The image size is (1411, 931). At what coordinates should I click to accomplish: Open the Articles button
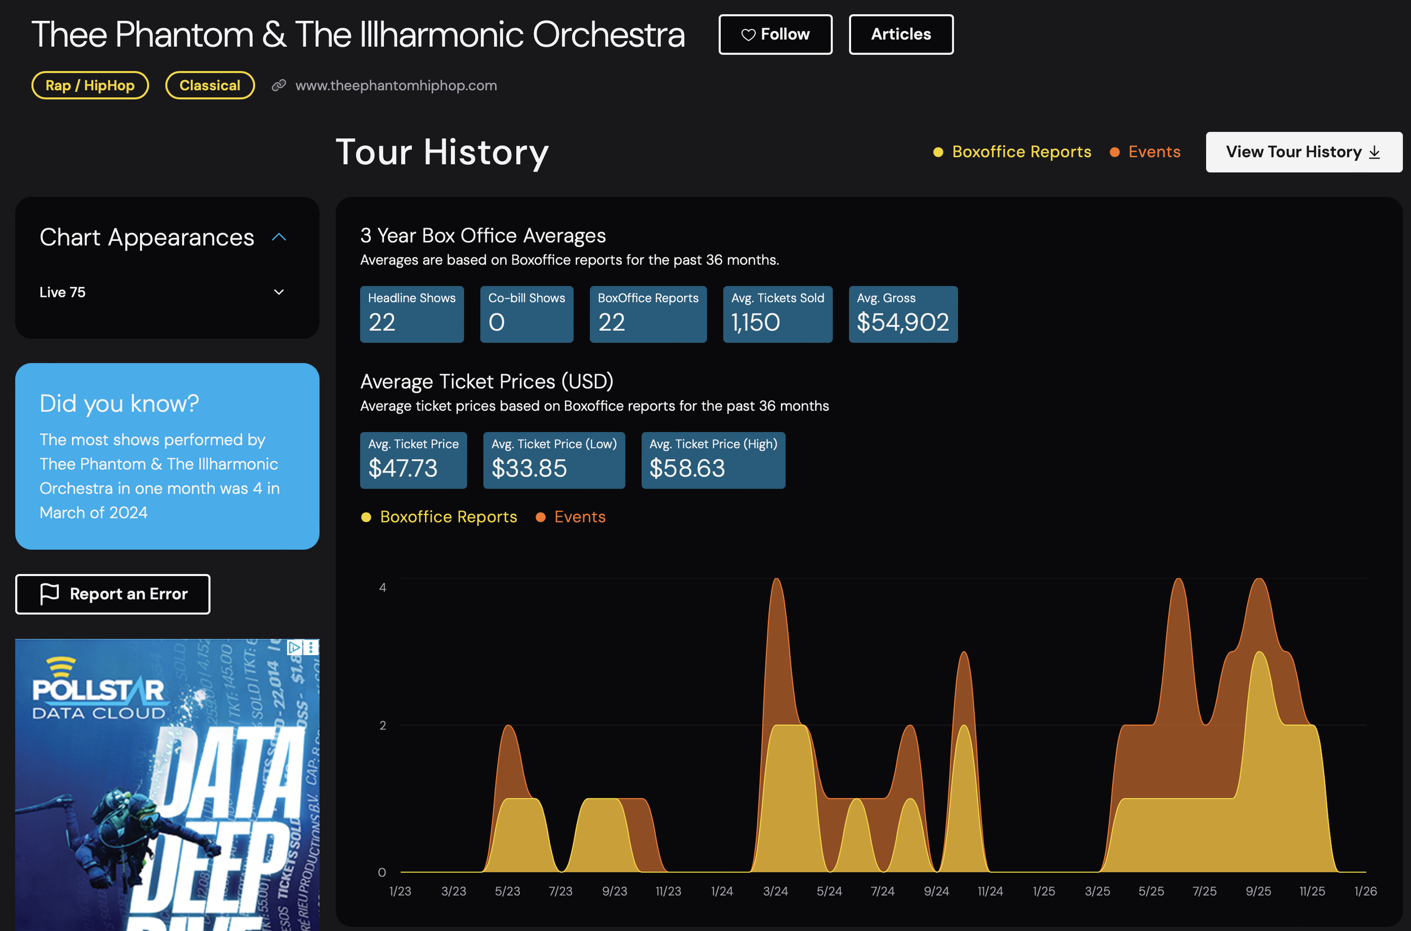900,34
